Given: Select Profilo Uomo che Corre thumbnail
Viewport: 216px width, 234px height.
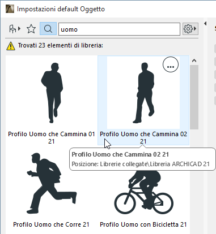Looking at the screenshot, I should pyautogui.click(x=52, y=184).
